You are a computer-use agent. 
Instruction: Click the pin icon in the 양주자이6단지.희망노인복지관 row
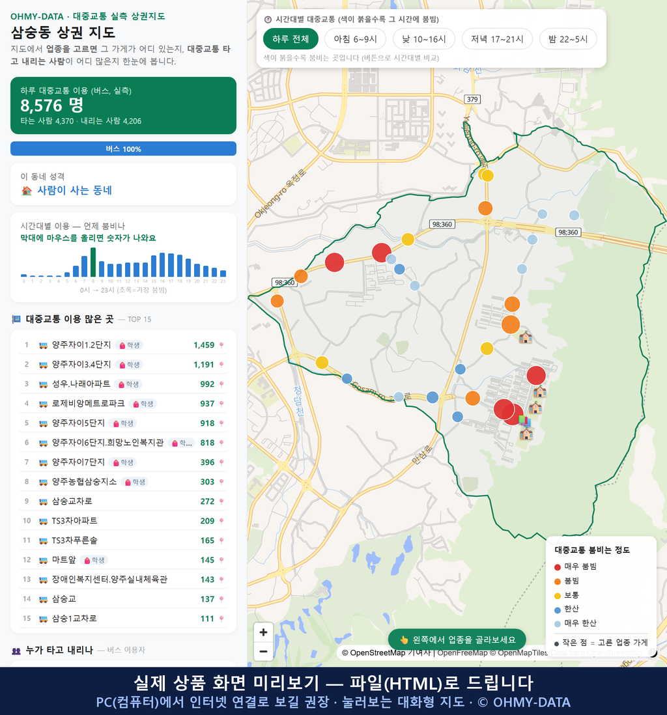[x=221, y=443]
